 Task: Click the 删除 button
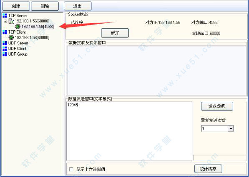click(x=45, y=6)
